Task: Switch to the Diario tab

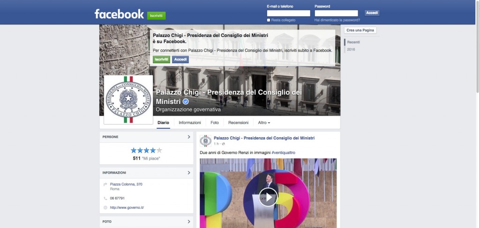Action: click(x=163, y=123)
